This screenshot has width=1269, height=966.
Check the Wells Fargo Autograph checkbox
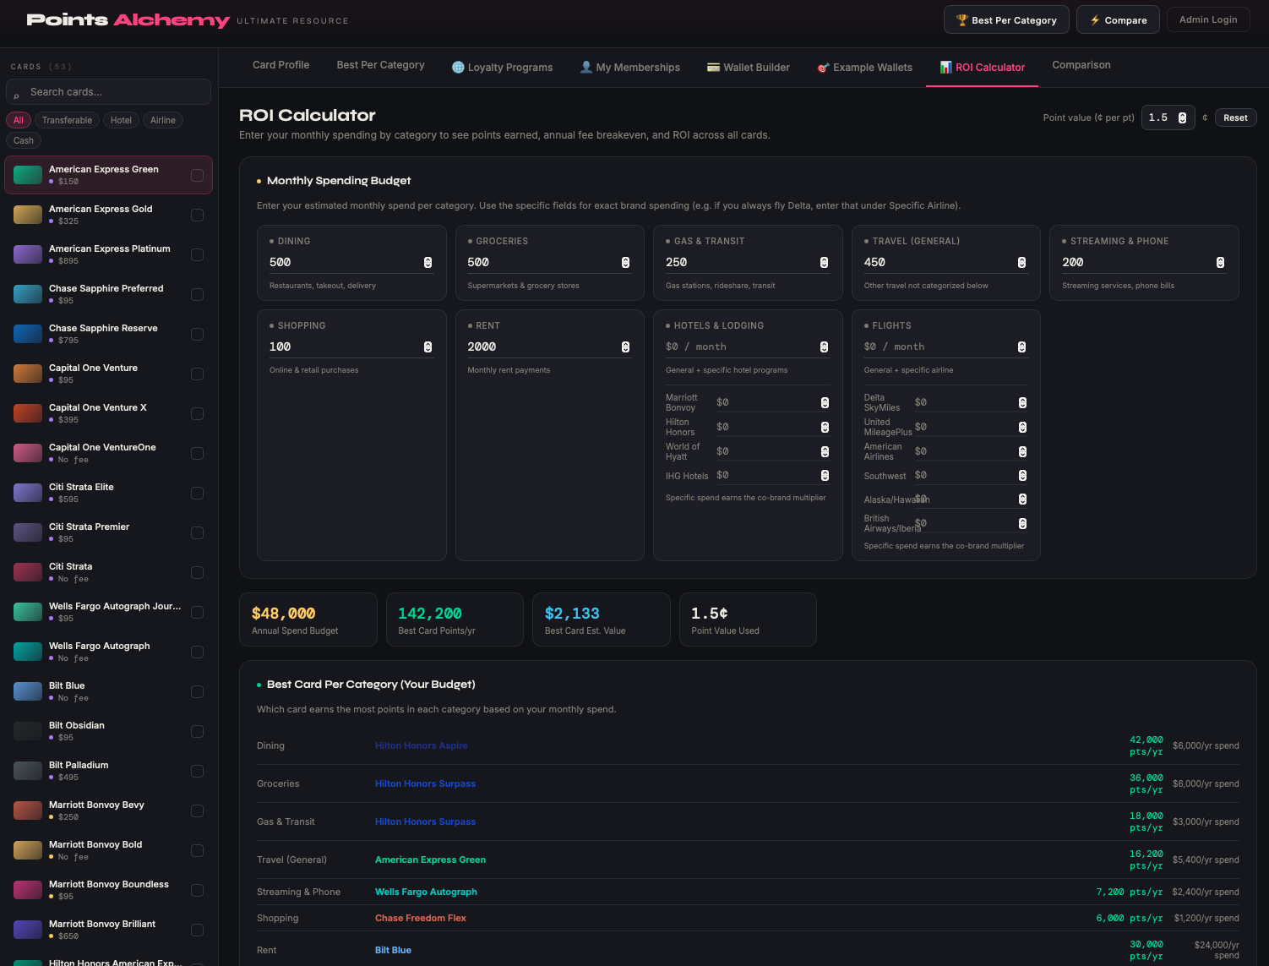coord(197,652)
